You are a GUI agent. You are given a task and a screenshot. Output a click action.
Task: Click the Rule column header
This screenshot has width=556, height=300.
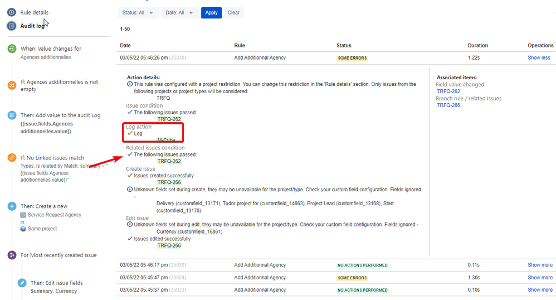click(x=240, y=45)
